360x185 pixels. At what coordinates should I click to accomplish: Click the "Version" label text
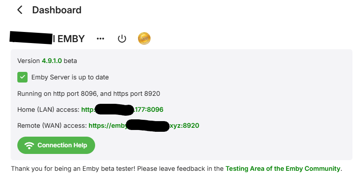click(x=28, y=61)
